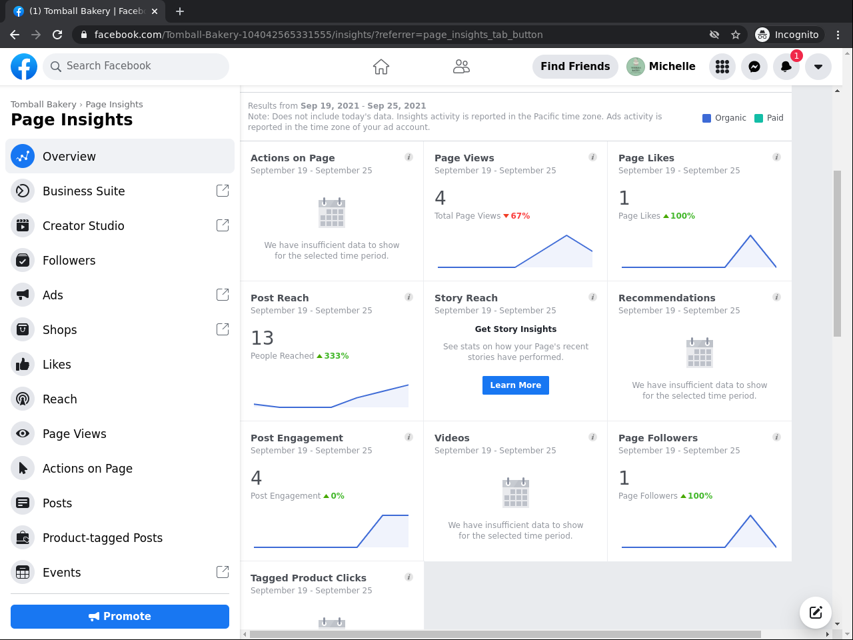Open the Groups people icon
This screenshot has width=853, height=640.
point(461,67)
